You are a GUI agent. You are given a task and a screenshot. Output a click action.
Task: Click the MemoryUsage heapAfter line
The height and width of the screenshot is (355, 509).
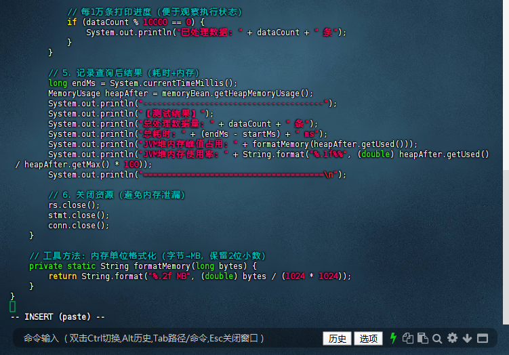pos(180,93)
